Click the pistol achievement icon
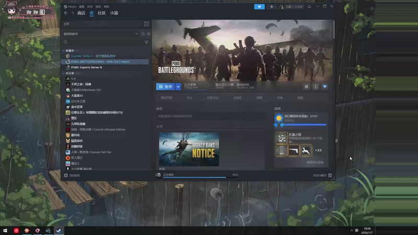Viewport: 418px width, 235px height. pyautogui.click(x=294, y=150)
